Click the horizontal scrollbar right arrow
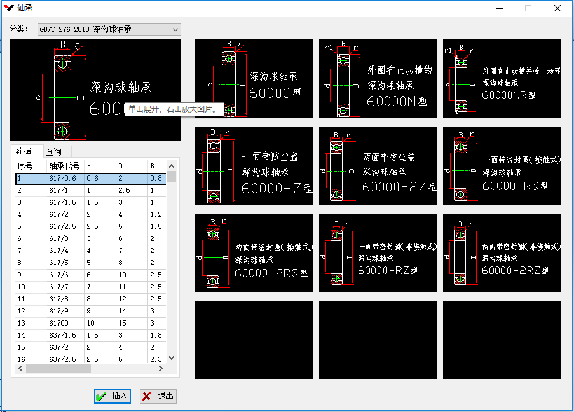 pos(161,369)
